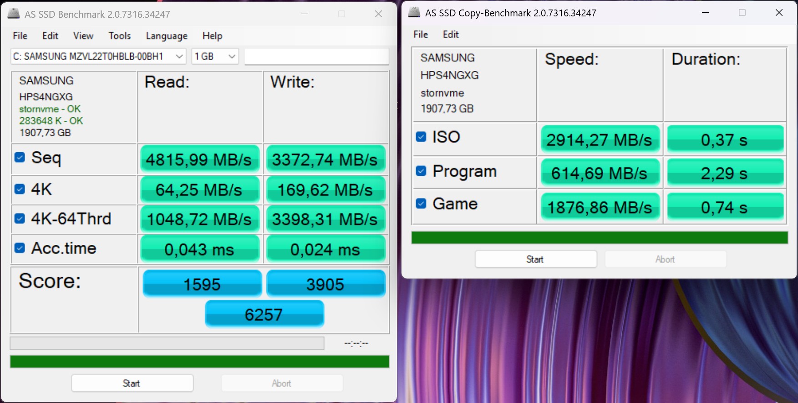Open the Edit menu in AS SSD Benchmark

click(x=50, y=36)
